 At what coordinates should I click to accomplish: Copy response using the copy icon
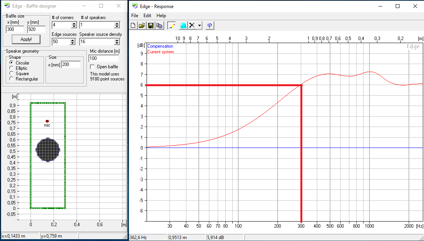pyautogui.click(x=160, y=26)
